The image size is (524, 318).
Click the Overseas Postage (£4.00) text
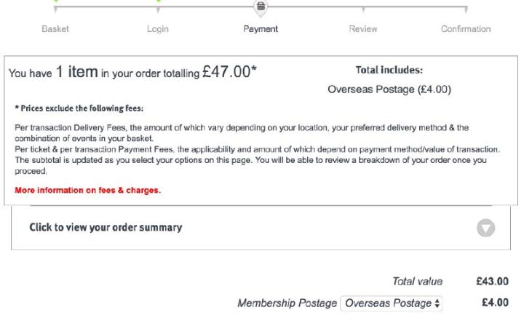390,90
